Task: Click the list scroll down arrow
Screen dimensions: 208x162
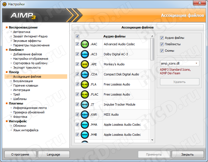Action: [152, 140]
